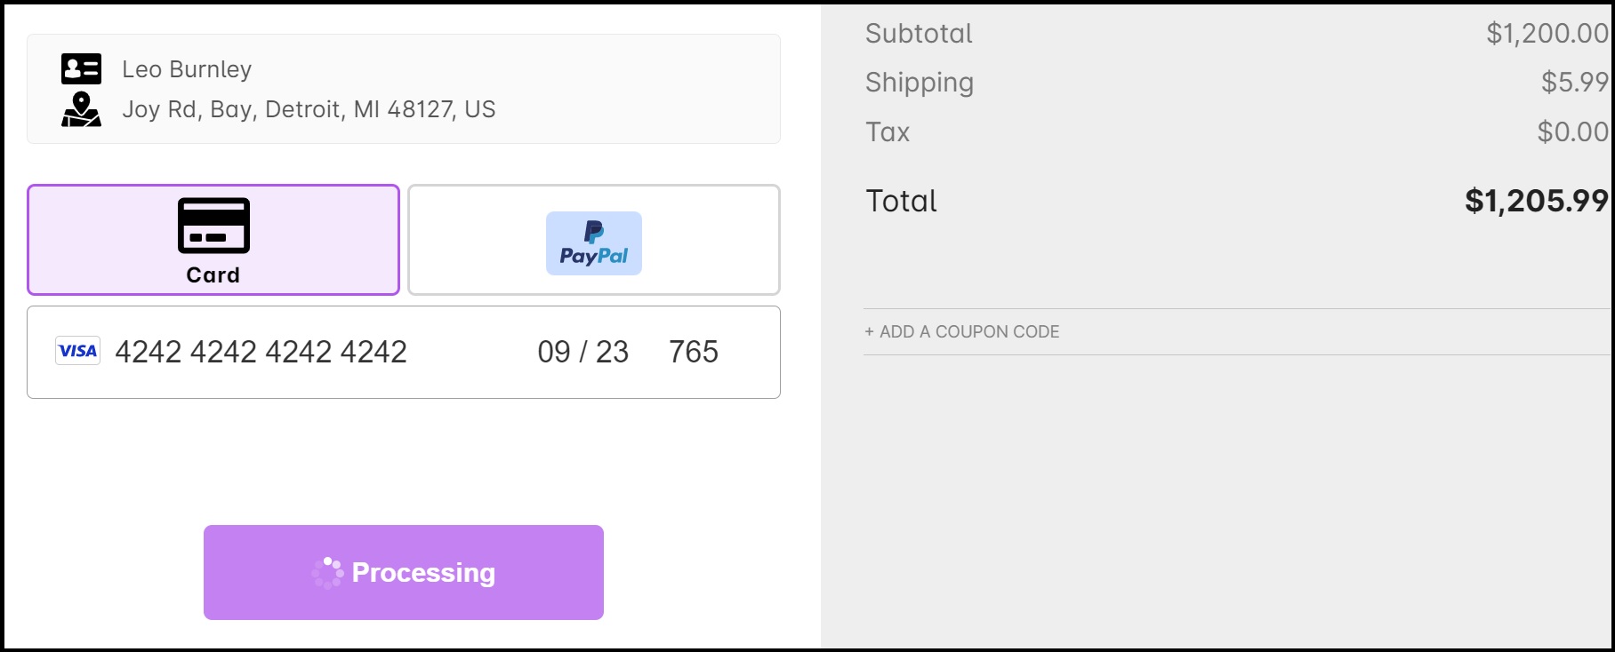
Task: Click the card number 4242 4242 4242 4242
Action: 261,352
